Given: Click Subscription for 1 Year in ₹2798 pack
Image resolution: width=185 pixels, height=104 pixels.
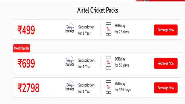Looking at the screenshot, I should 86,88.
